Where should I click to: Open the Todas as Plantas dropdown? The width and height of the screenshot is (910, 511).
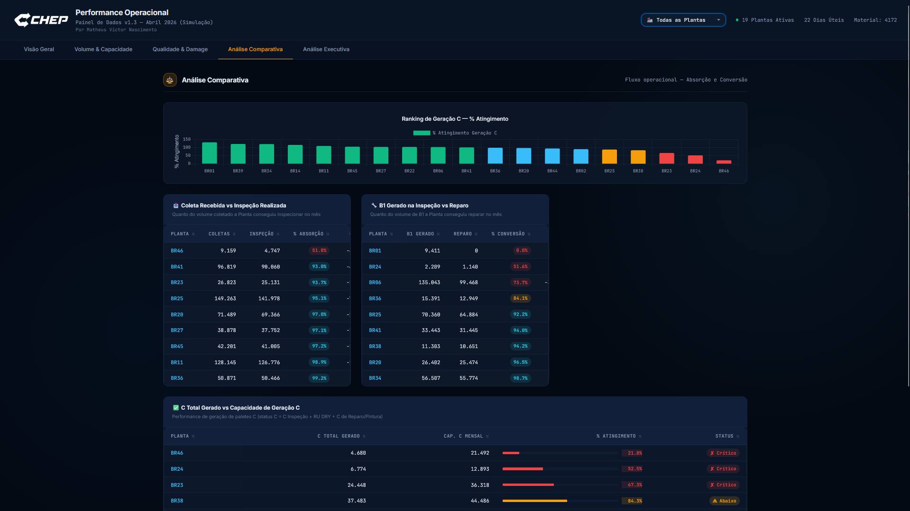[683, 20]
